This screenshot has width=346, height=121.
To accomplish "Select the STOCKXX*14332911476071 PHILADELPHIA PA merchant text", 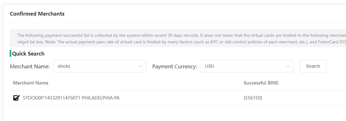I will click(x=71, y=98).
